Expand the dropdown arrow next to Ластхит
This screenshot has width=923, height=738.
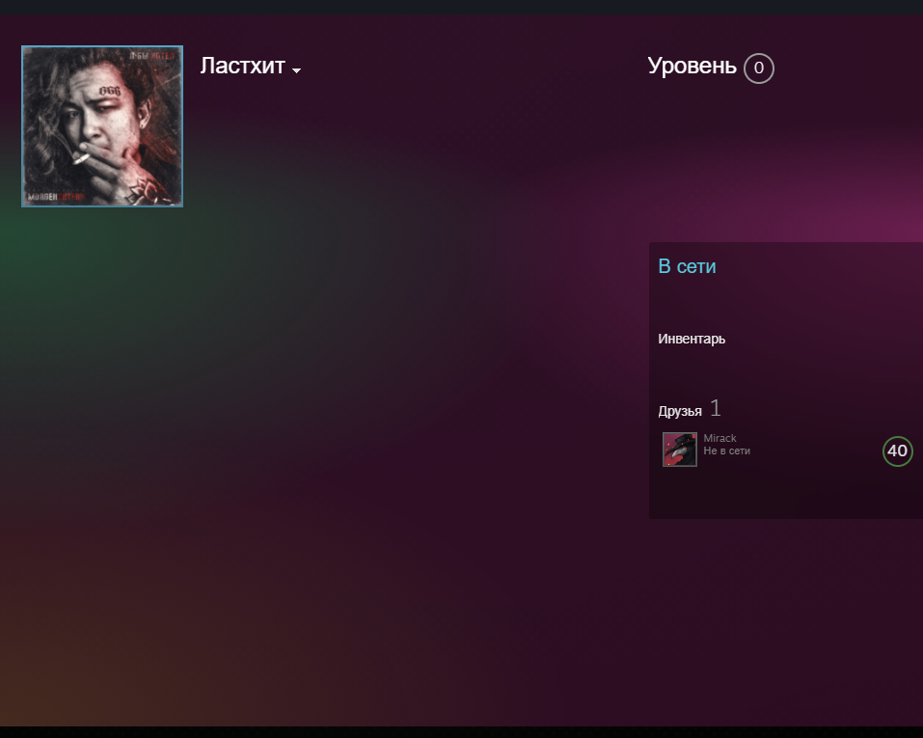[297, 70]
